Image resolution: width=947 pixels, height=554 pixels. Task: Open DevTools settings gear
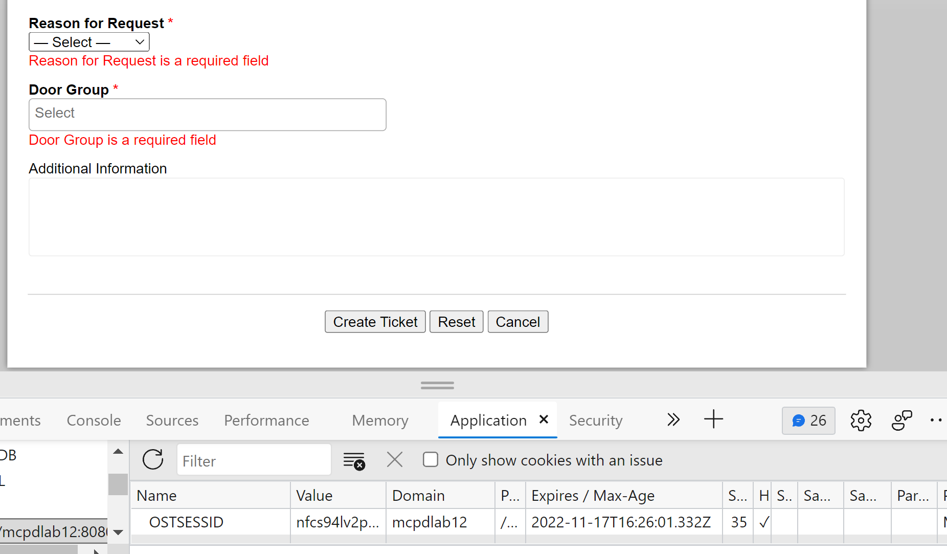tap(861, 420)
